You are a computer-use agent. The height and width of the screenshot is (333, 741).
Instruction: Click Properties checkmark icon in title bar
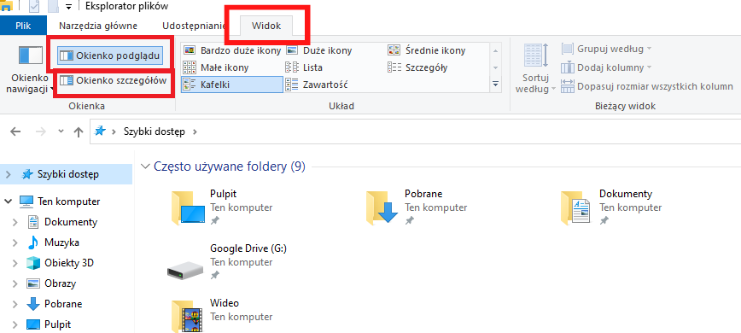point(34,6)
